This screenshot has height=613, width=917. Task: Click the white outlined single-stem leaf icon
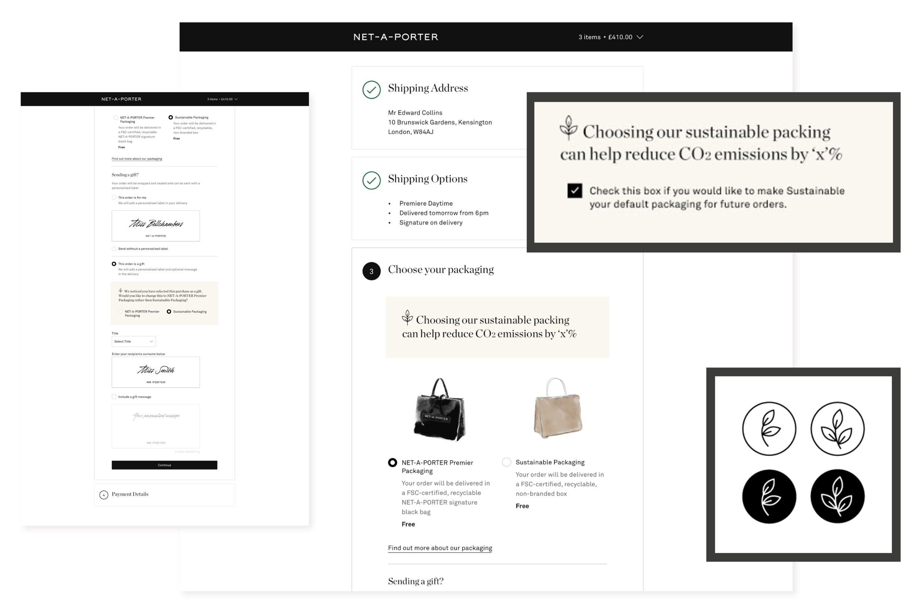click(x=769, y=428)
